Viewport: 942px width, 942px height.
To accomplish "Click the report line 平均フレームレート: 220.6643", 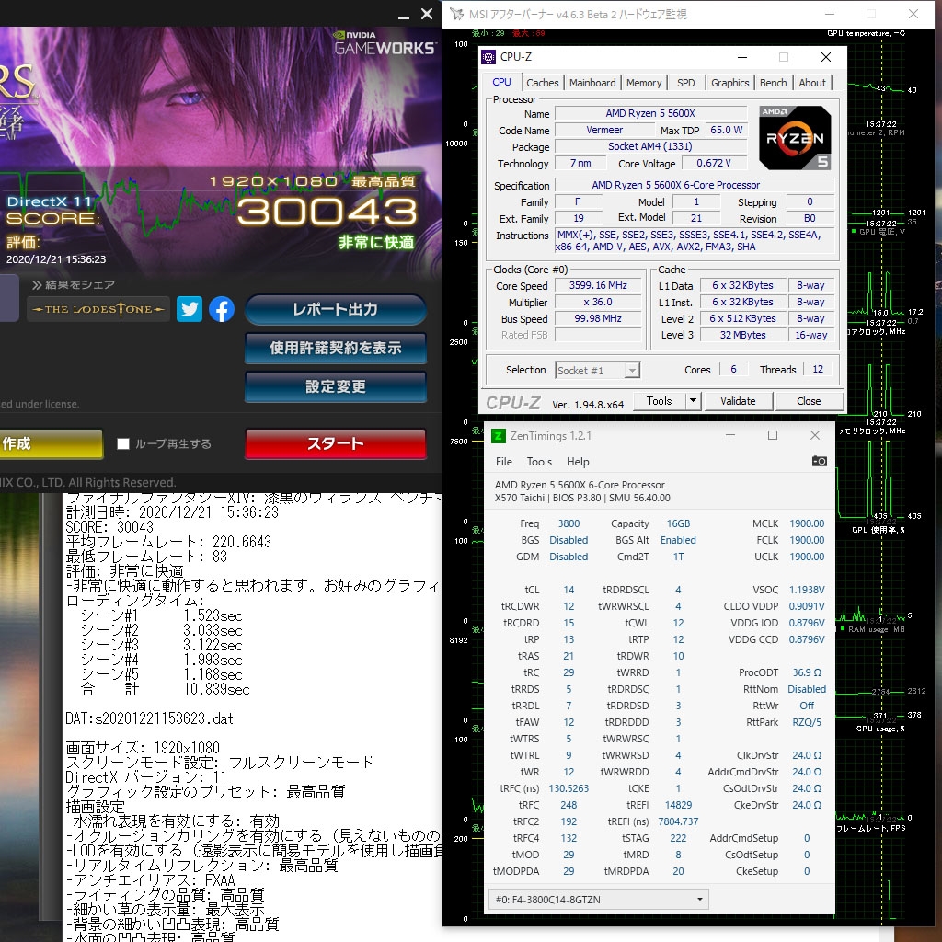I will (x=168, y=542).
